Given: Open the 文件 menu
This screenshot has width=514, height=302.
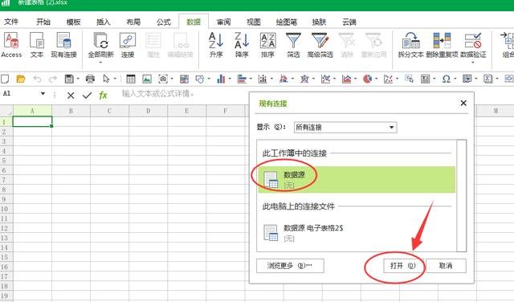Looking at the screenshot, I should pyautogui.click(x=11, y=22).
